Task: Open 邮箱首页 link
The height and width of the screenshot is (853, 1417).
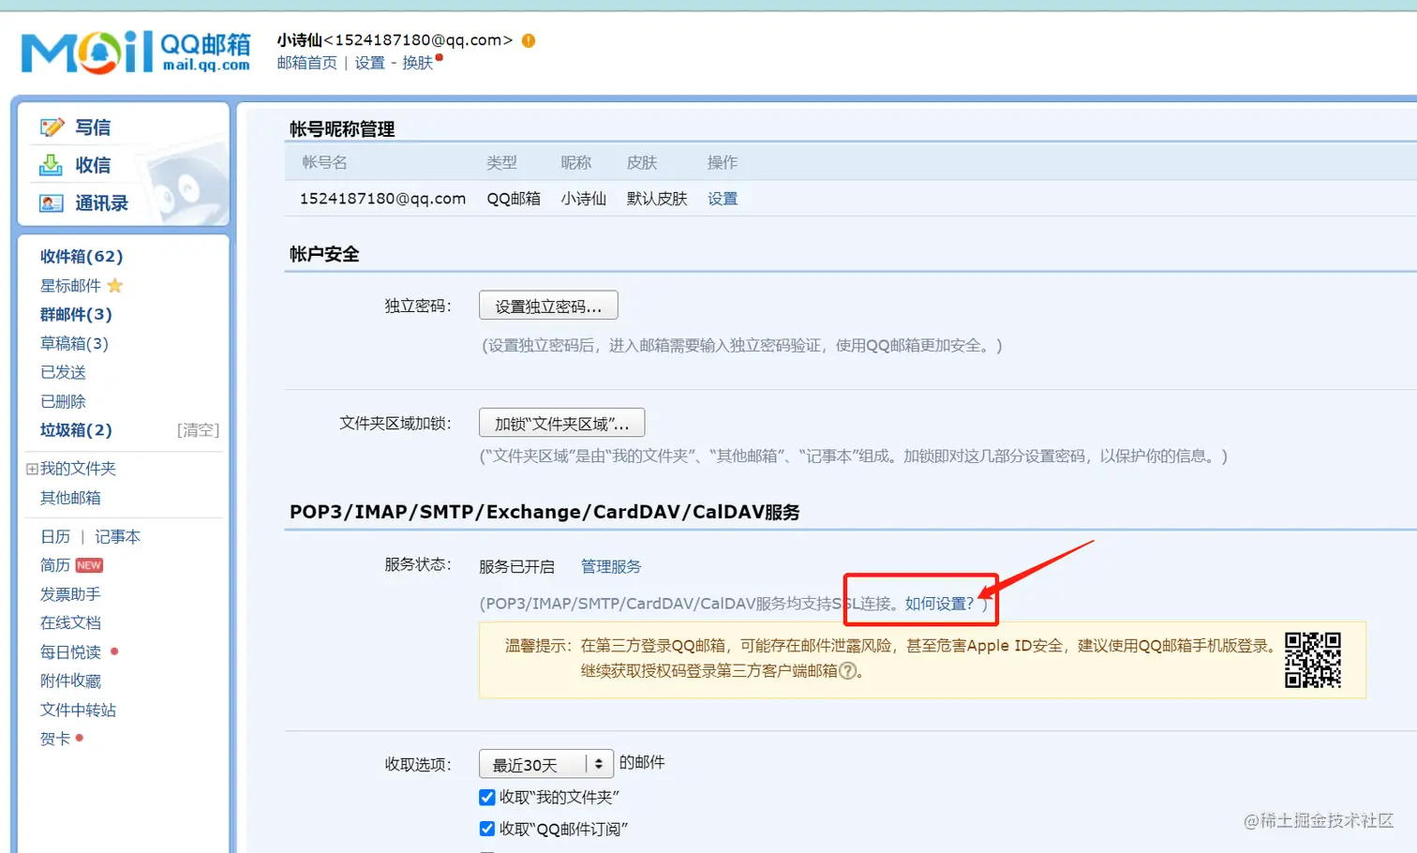Action: coord(306,63)
